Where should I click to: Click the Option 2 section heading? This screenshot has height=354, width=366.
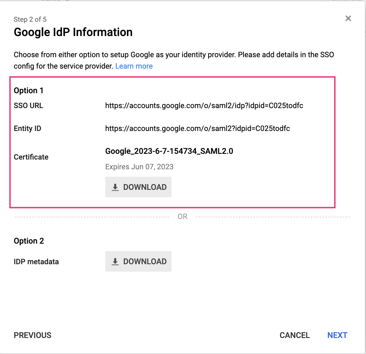pos(29,241)
